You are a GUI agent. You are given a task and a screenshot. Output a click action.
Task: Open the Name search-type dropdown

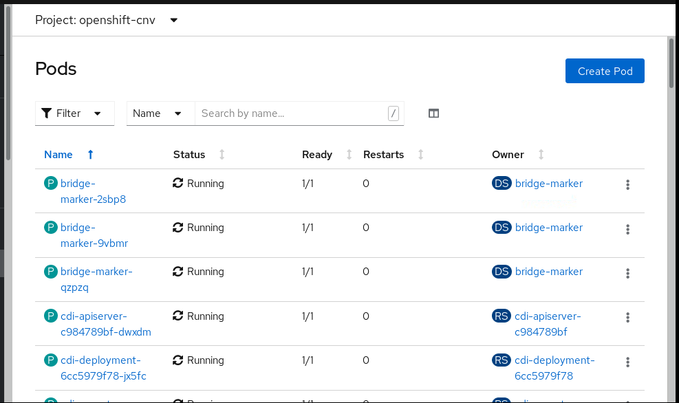[160, 113]
